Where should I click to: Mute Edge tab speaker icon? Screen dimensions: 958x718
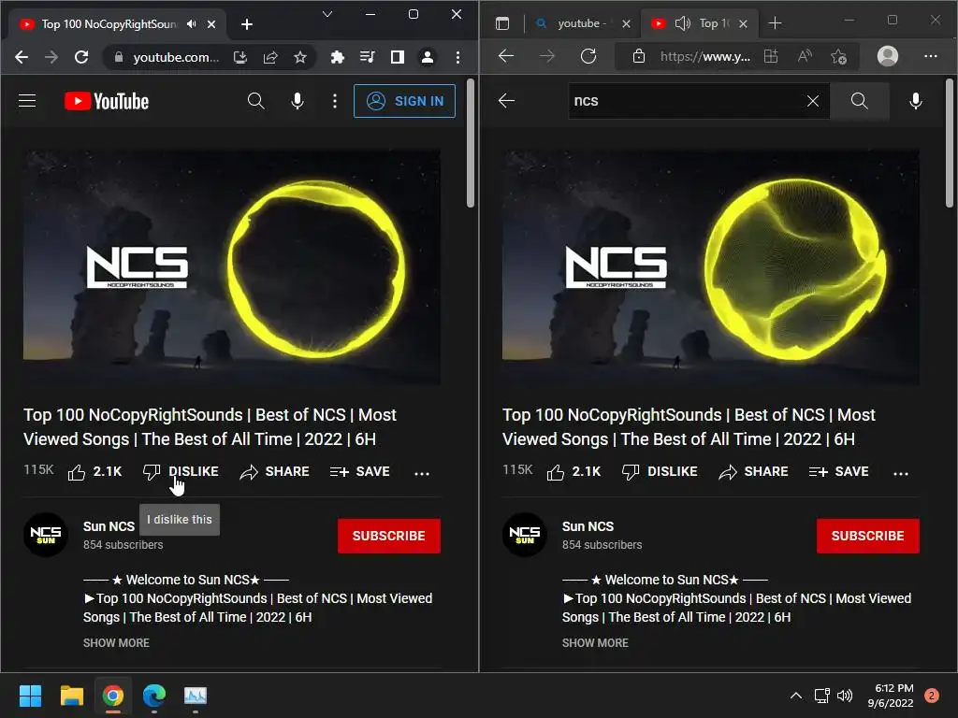click(x=682, y=23)
